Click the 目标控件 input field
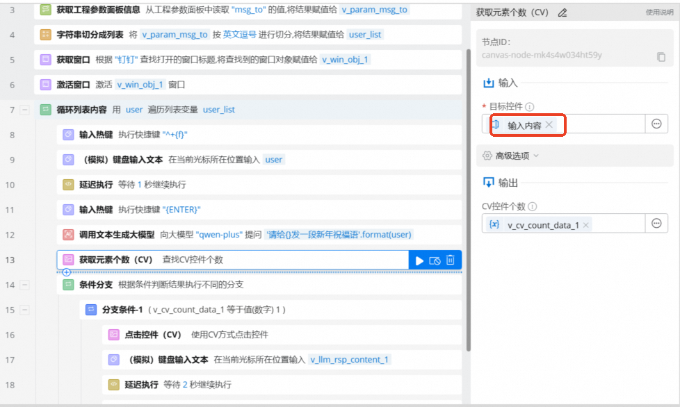The image size is (680, 407). pyautogui.click(x=563, y=124)
